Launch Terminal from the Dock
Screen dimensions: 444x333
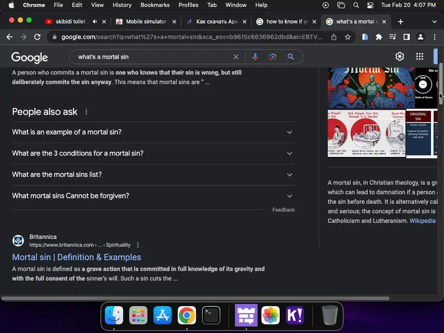[211, 315]
